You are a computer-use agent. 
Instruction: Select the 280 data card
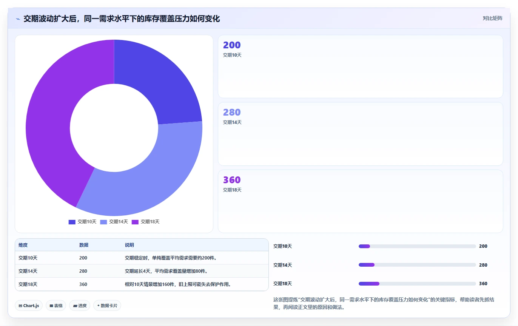point(361,134)
